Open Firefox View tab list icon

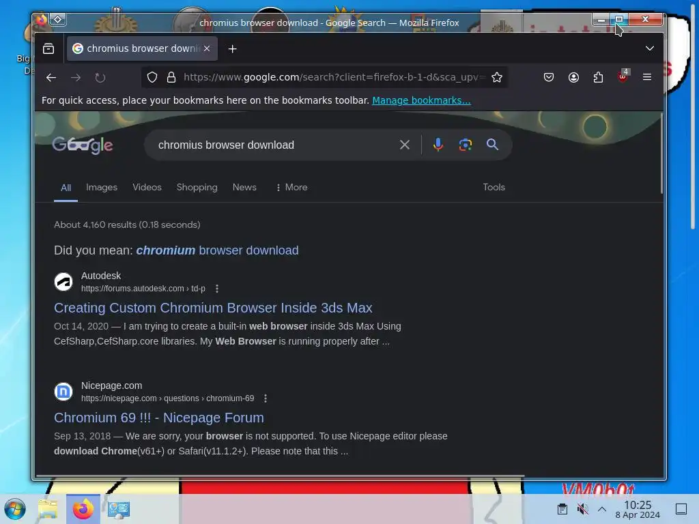tap(48, 48)
